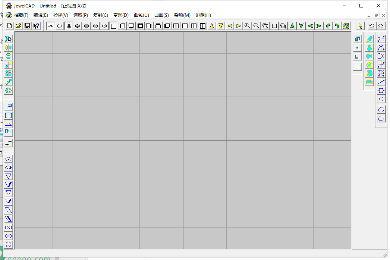Select the yellow arrow pointer tool
Image resolution: width=390 pixels, height=260 pixels.
pos(360,26)
